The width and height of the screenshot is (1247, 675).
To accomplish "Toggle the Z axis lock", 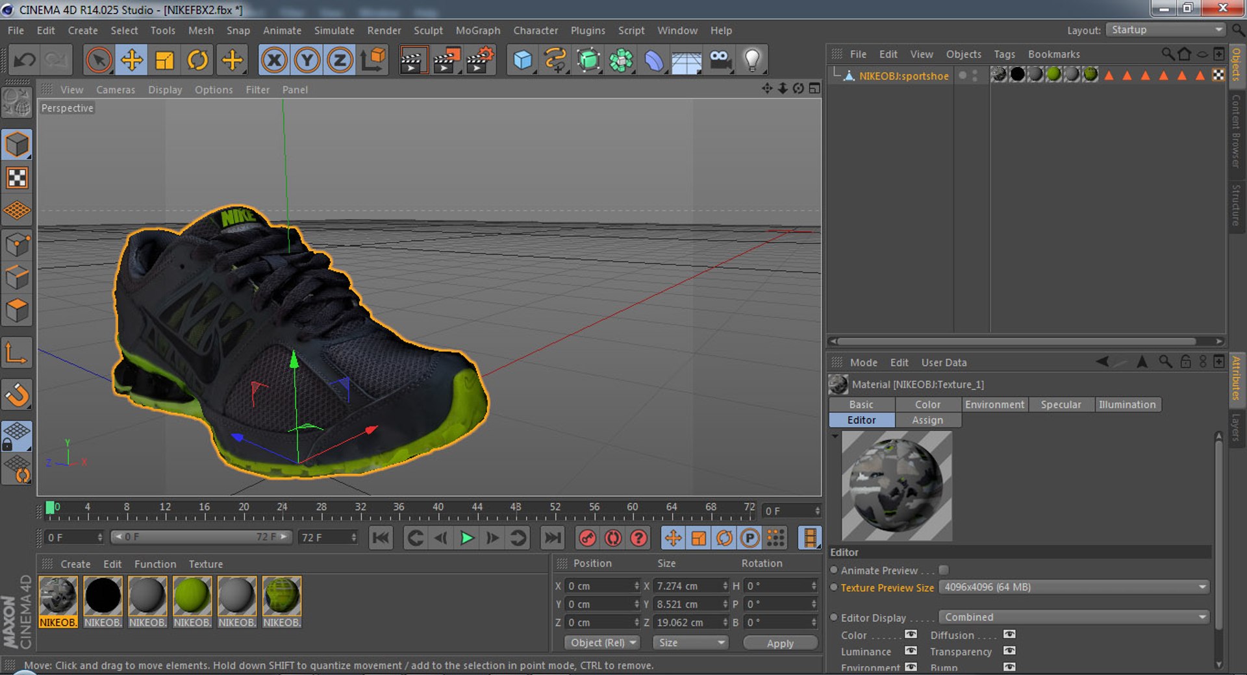I will tap(339, 60).
